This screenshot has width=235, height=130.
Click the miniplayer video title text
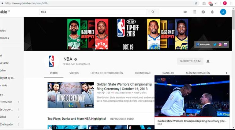coord(192,121)
